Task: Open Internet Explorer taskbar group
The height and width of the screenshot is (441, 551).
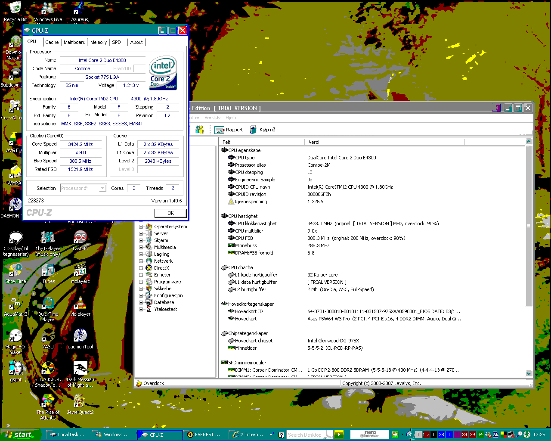Action: [252, 435]
